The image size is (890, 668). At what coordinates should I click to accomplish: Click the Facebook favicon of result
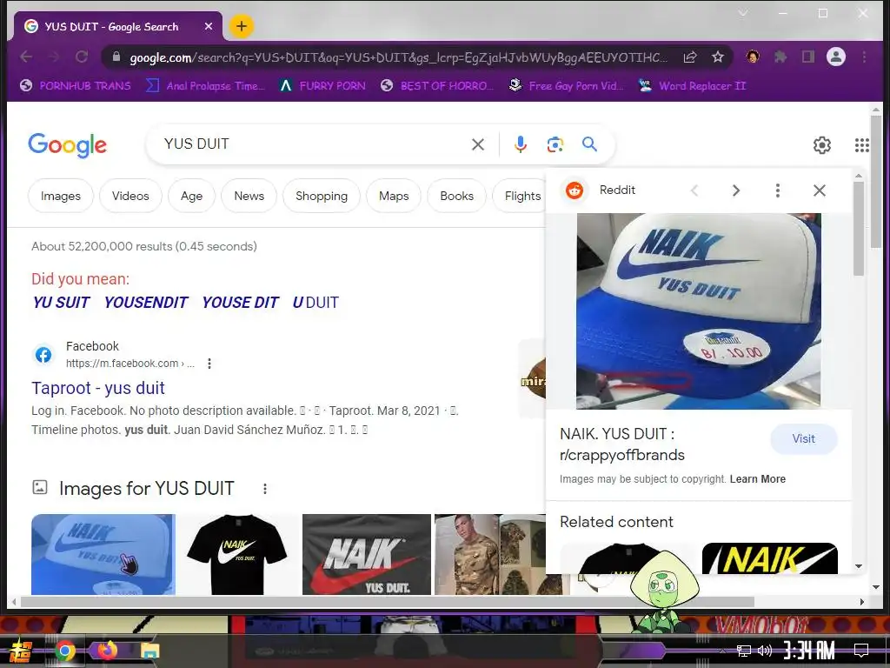(x=43, y=355)
